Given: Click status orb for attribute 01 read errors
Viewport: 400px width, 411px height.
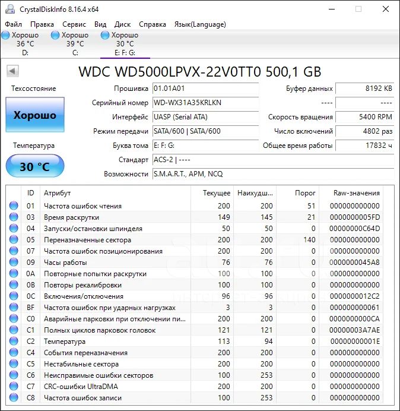Looking at the screenshot, I should [14, 206].
